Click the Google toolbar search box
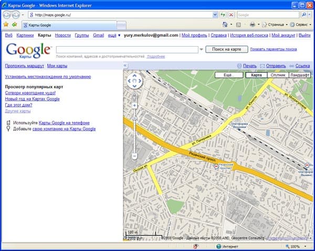Image resolution: width=315 pixels, height=251 pixels. click(x=268, y=15)
